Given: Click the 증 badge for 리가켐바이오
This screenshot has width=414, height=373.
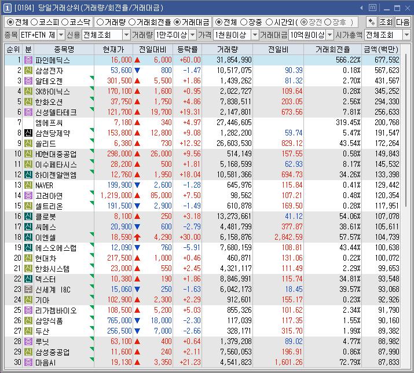Looking at the screenshot, I should point(28,310).
